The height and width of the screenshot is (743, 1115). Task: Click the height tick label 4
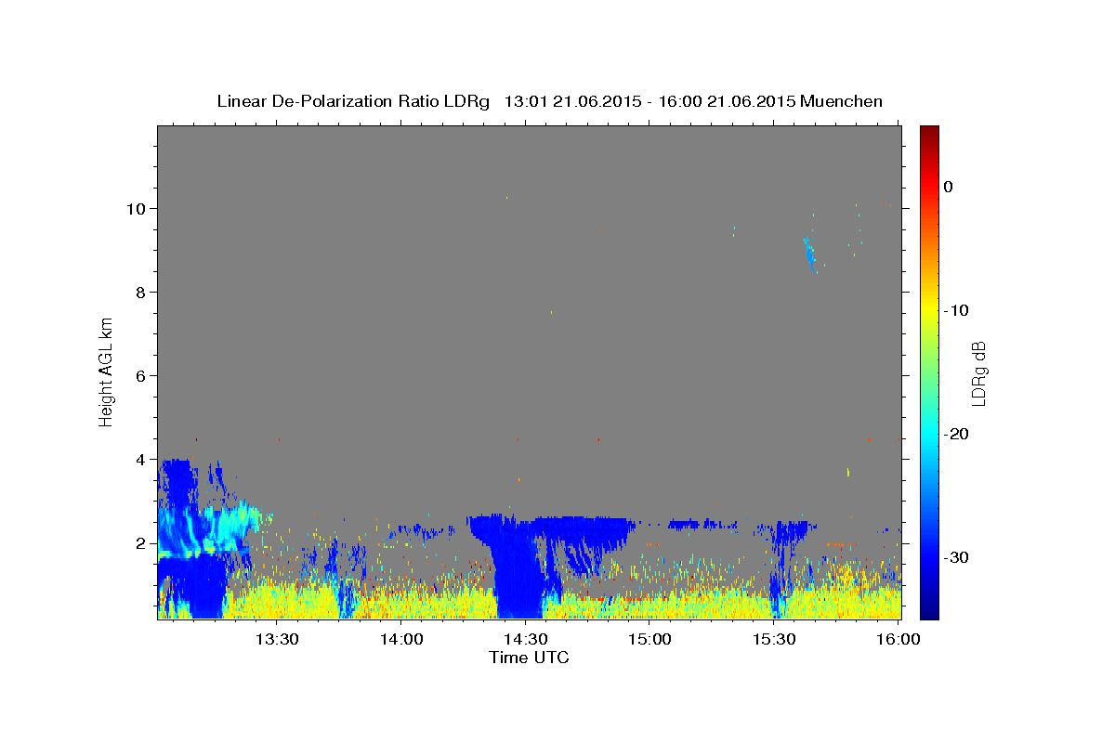[140, 459]
